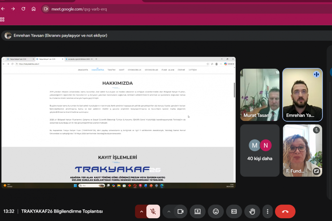
Task: Open more options three-dot menu
Action: pyautogui.click(x=268, y=212)
